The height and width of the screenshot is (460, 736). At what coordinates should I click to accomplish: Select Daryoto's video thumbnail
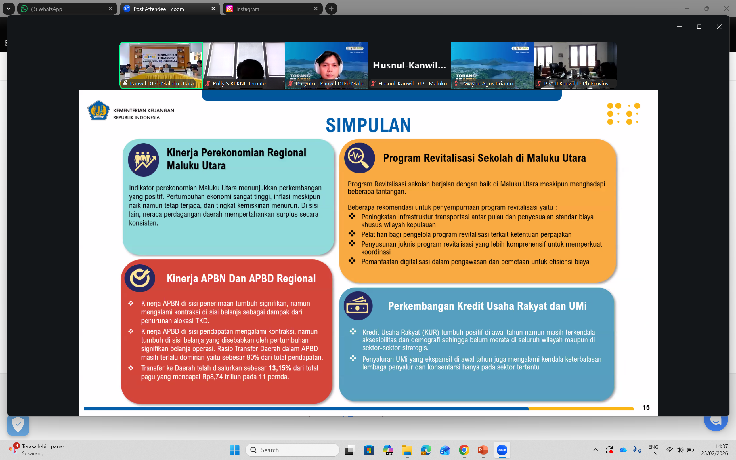coord(327,65)
